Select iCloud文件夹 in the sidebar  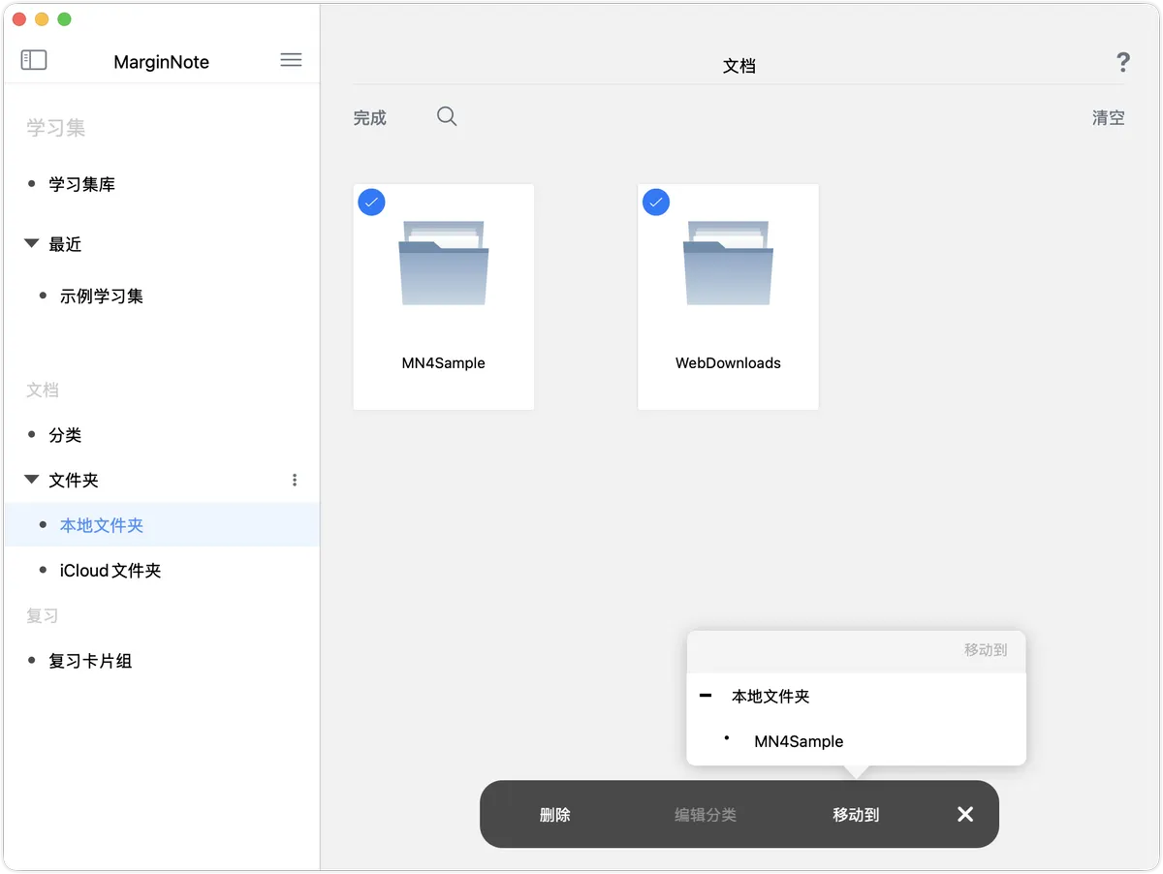[110, 571]
